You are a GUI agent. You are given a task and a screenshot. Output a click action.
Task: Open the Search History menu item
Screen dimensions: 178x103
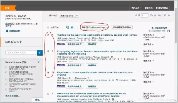pyautogui.click(x=149, y=8)
